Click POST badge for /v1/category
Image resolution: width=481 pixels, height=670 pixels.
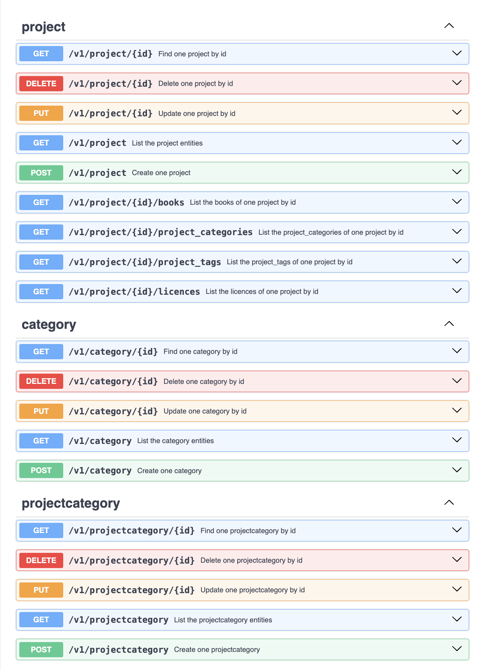tap(41, 471)
